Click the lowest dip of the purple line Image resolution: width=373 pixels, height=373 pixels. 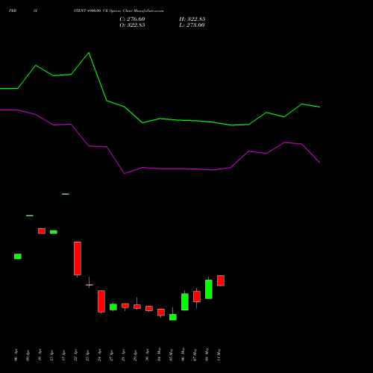[125, 173]
